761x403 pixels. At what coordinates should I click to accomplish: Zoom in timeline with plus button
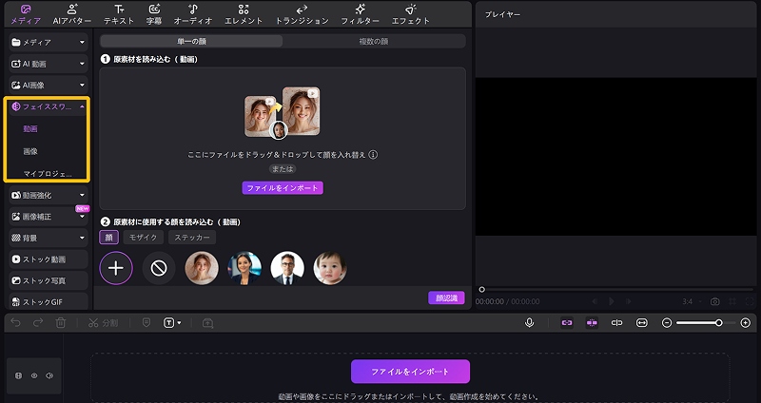click(746, 323)
